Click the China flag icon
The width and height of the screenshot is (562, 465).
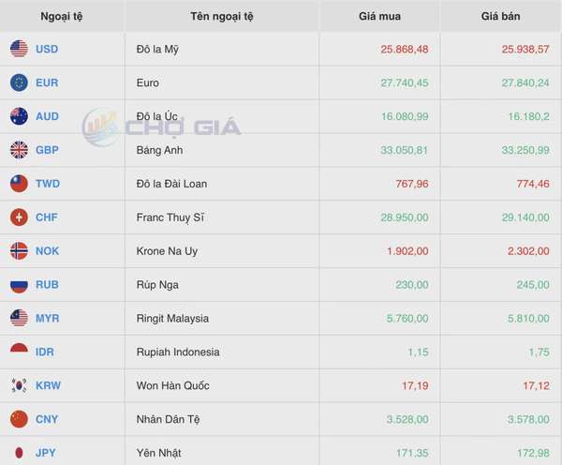pyautogui.click(x=19, y=419)
